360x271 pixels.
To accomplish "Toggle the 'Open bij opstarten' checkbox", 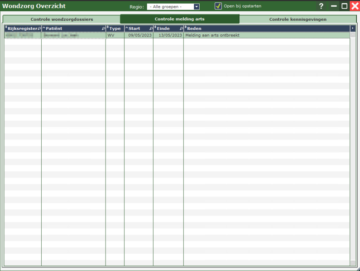I will tap(218, 6).
